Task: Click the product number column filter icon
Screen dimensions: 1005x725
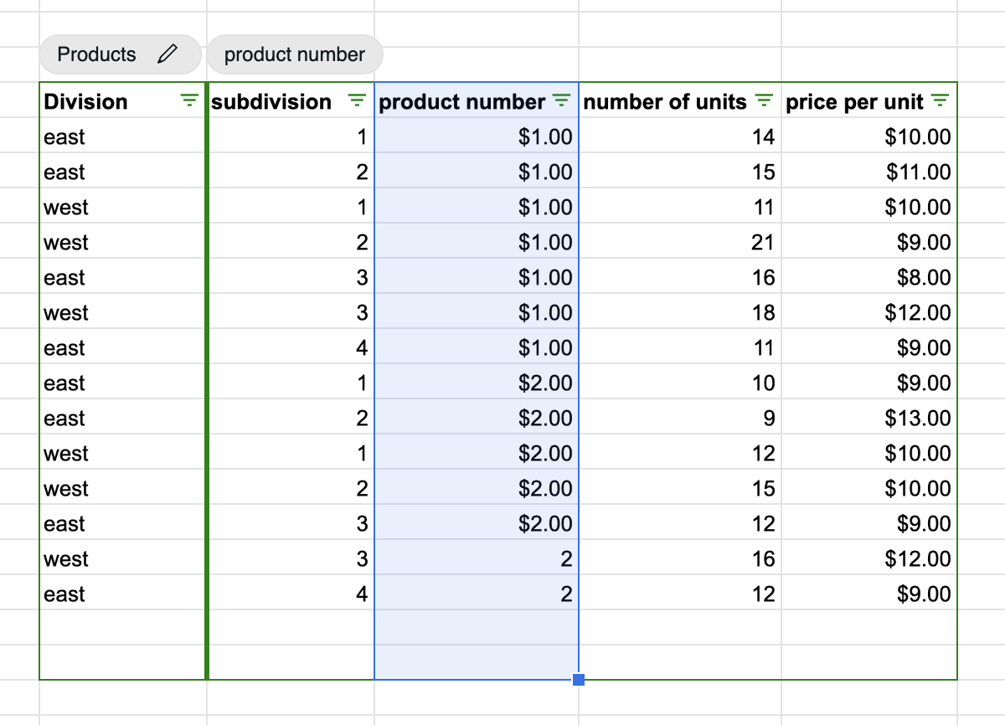Action: pyautogui.click(x=562, y=101)
